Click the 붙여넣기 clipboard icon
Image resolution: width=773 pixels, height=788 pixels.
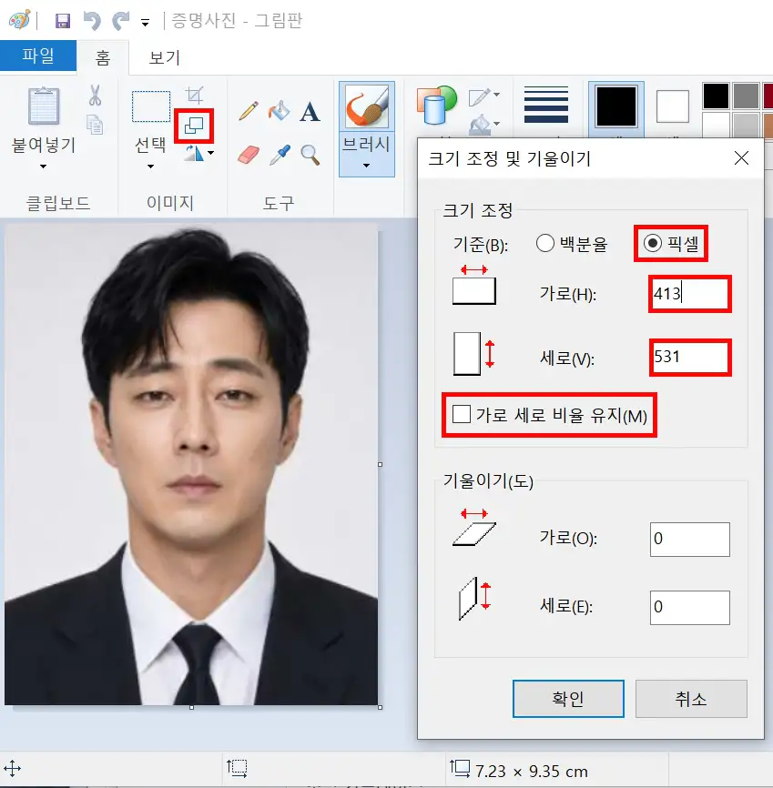(44, 106)
